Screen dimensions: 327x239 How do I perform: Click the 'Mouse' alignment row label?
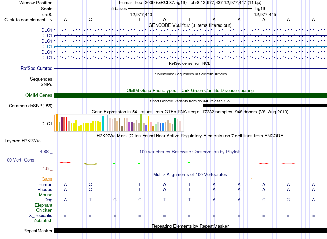(45, 195)
